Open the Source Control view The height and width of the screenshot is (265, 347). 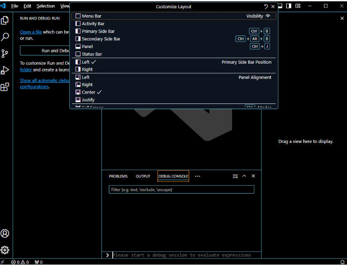[5, 53]
